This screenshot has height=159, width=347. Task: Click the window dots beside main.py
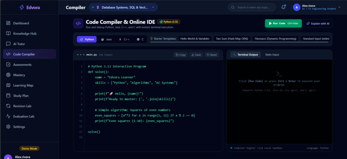pos(81,55)
